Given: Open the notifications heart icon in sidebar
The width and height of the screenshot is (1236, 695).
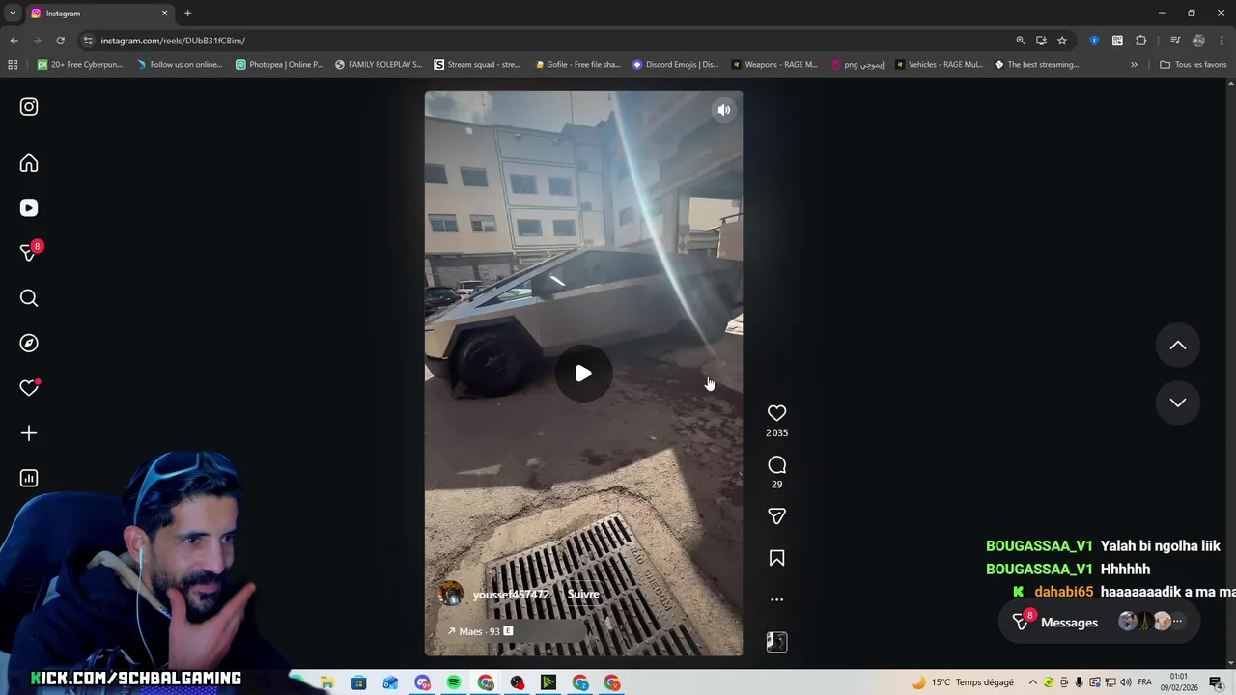Looking at the screenshot, I should click(29, 388).
